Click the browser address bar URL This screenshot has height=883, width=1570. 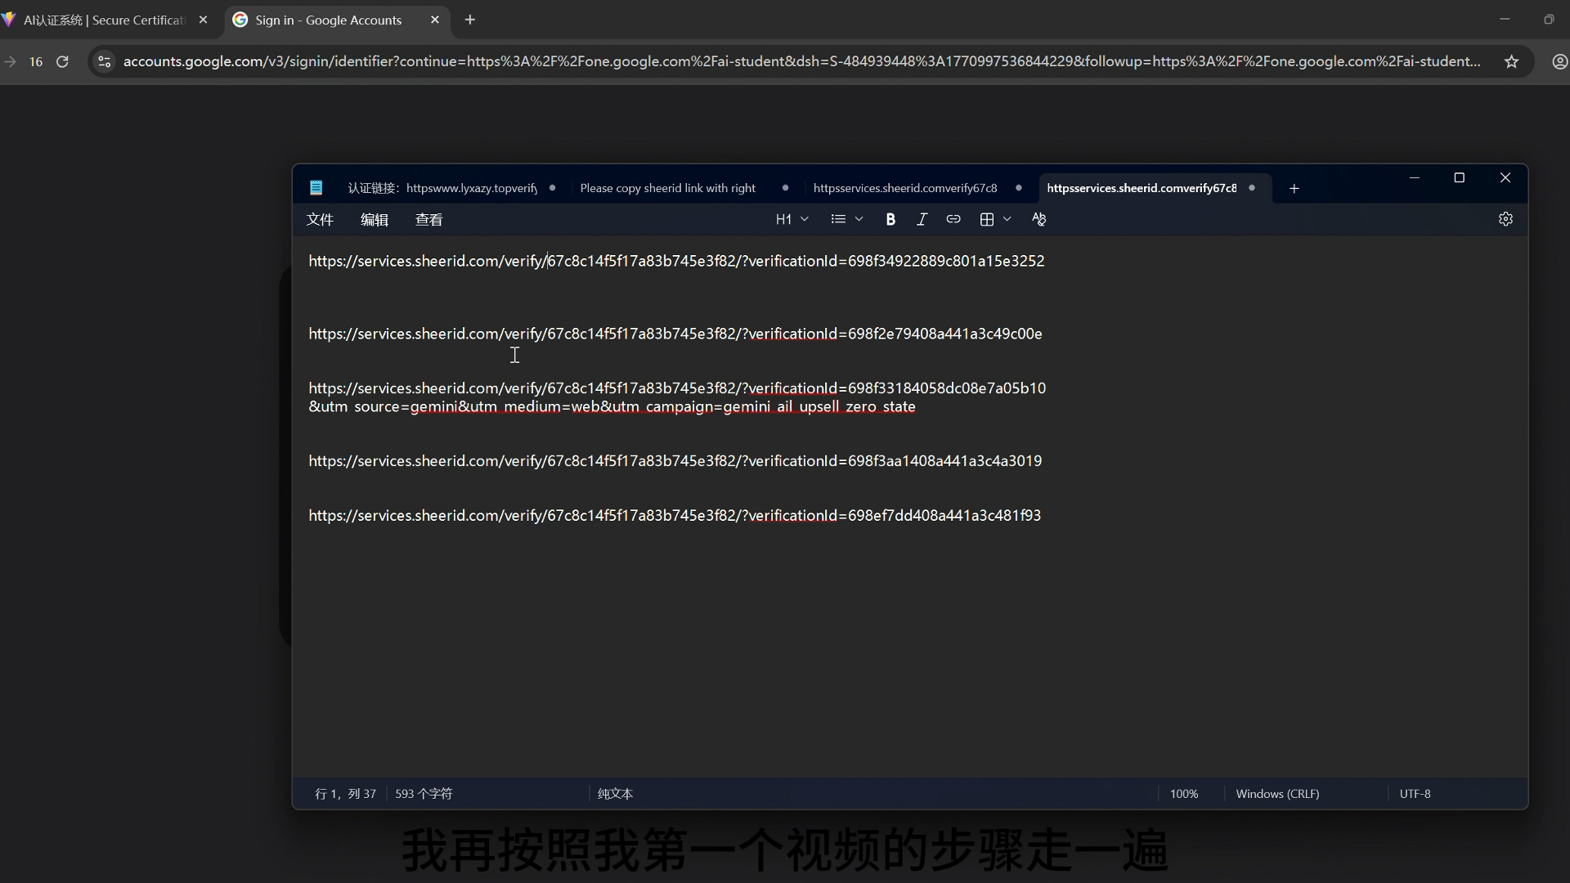801,61
